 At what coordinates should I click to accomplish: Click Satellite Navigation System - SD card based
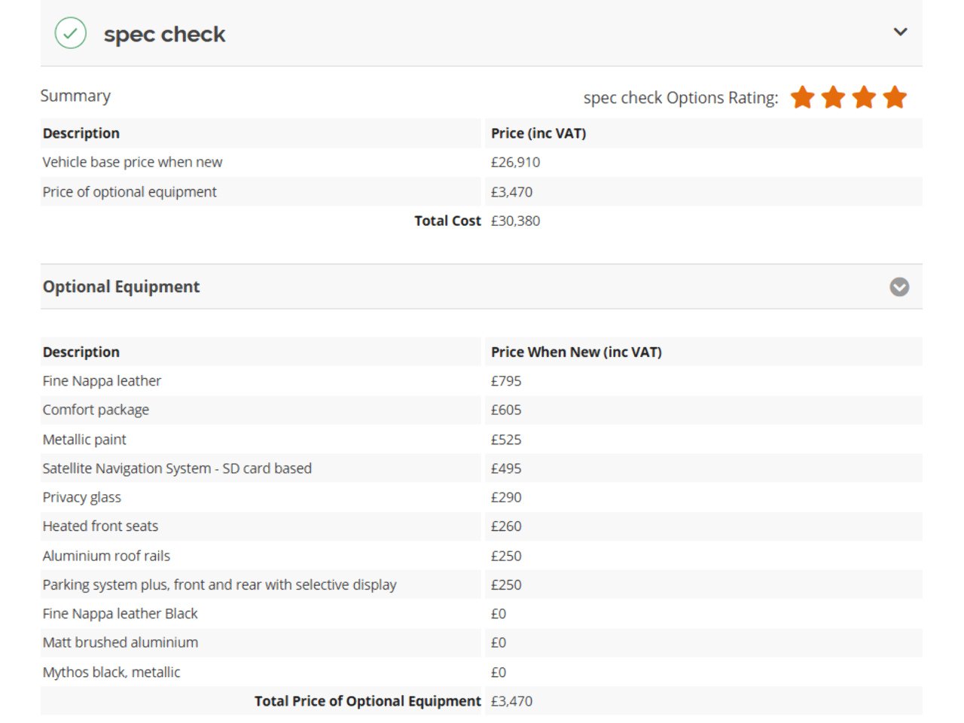point(177,468)
